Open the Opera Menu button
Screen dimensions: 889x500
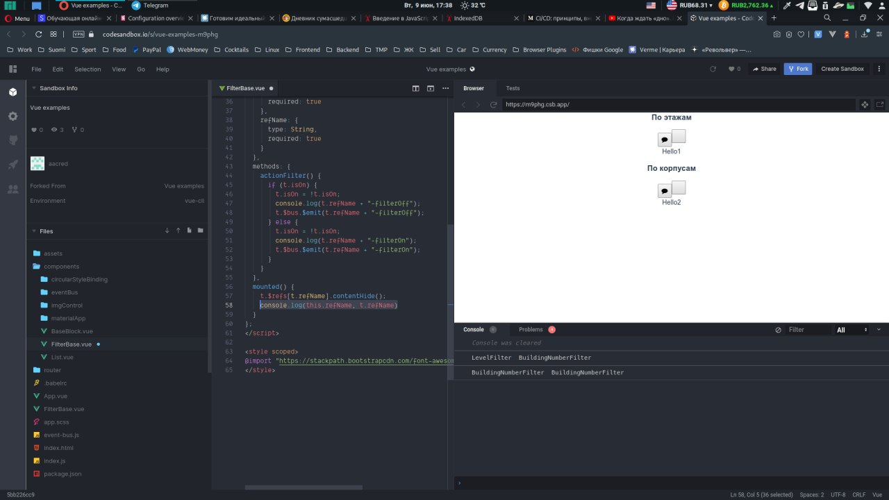click(x=17, y=18)
